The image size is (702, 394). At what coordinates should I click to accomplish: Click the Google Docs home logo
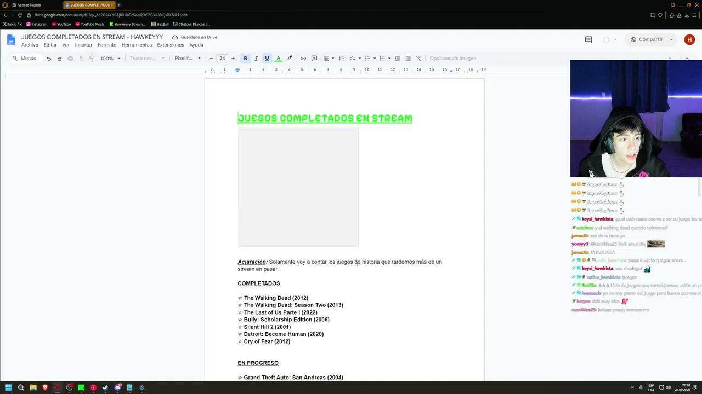tap(11, 40)
